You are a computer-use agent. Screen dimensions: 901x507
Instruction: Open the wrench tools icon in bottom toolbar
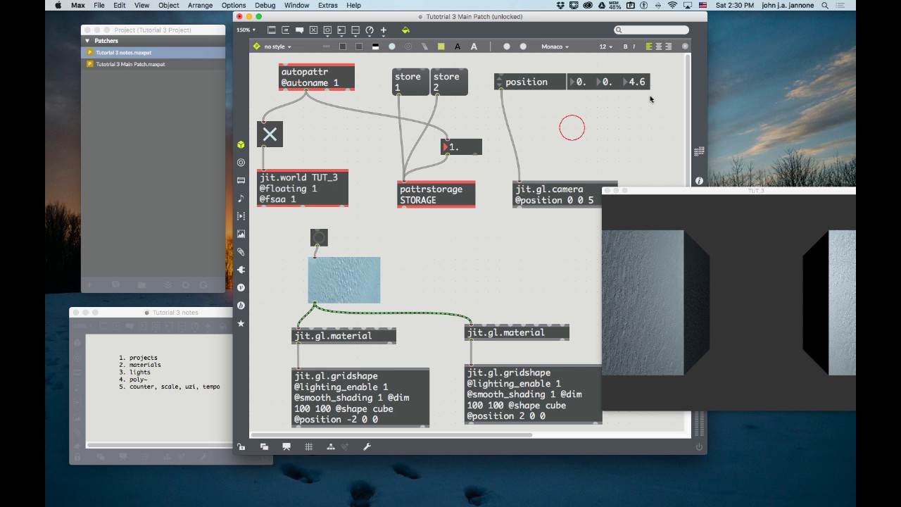tap(367, 447)
